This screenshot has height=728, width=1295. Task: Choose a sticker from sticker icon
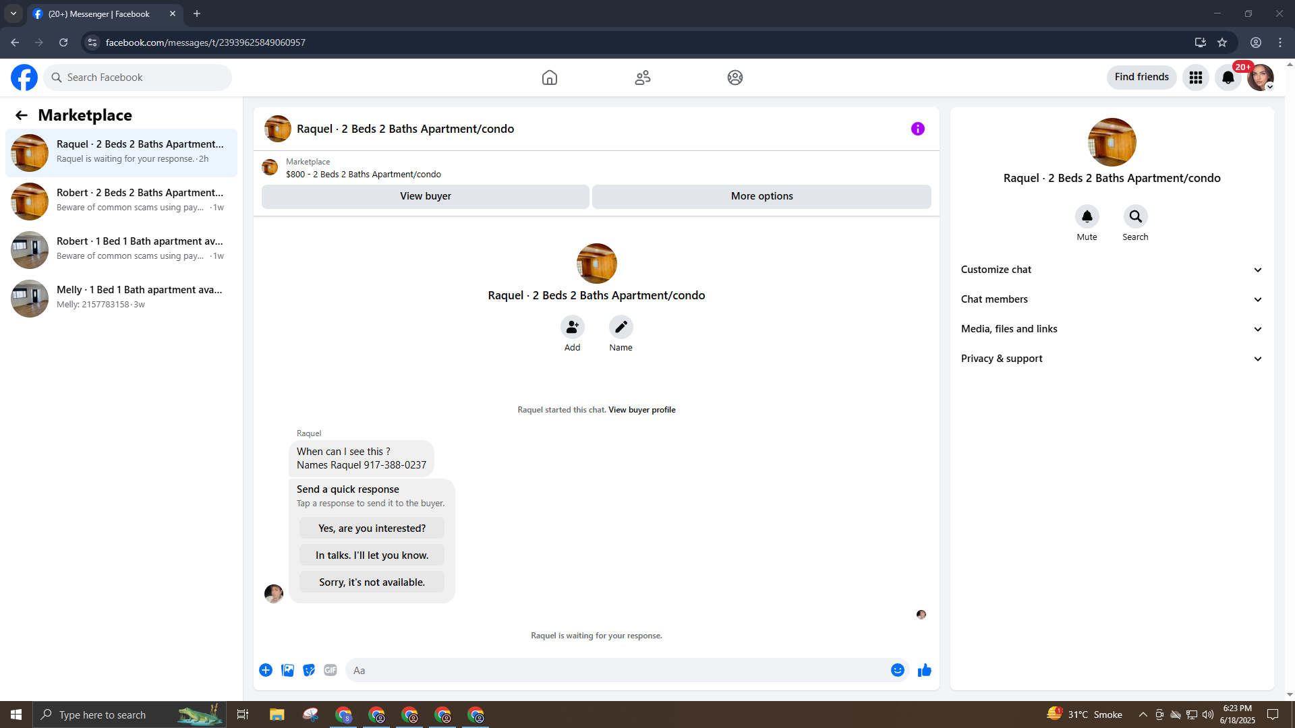[x=309, y=670]
